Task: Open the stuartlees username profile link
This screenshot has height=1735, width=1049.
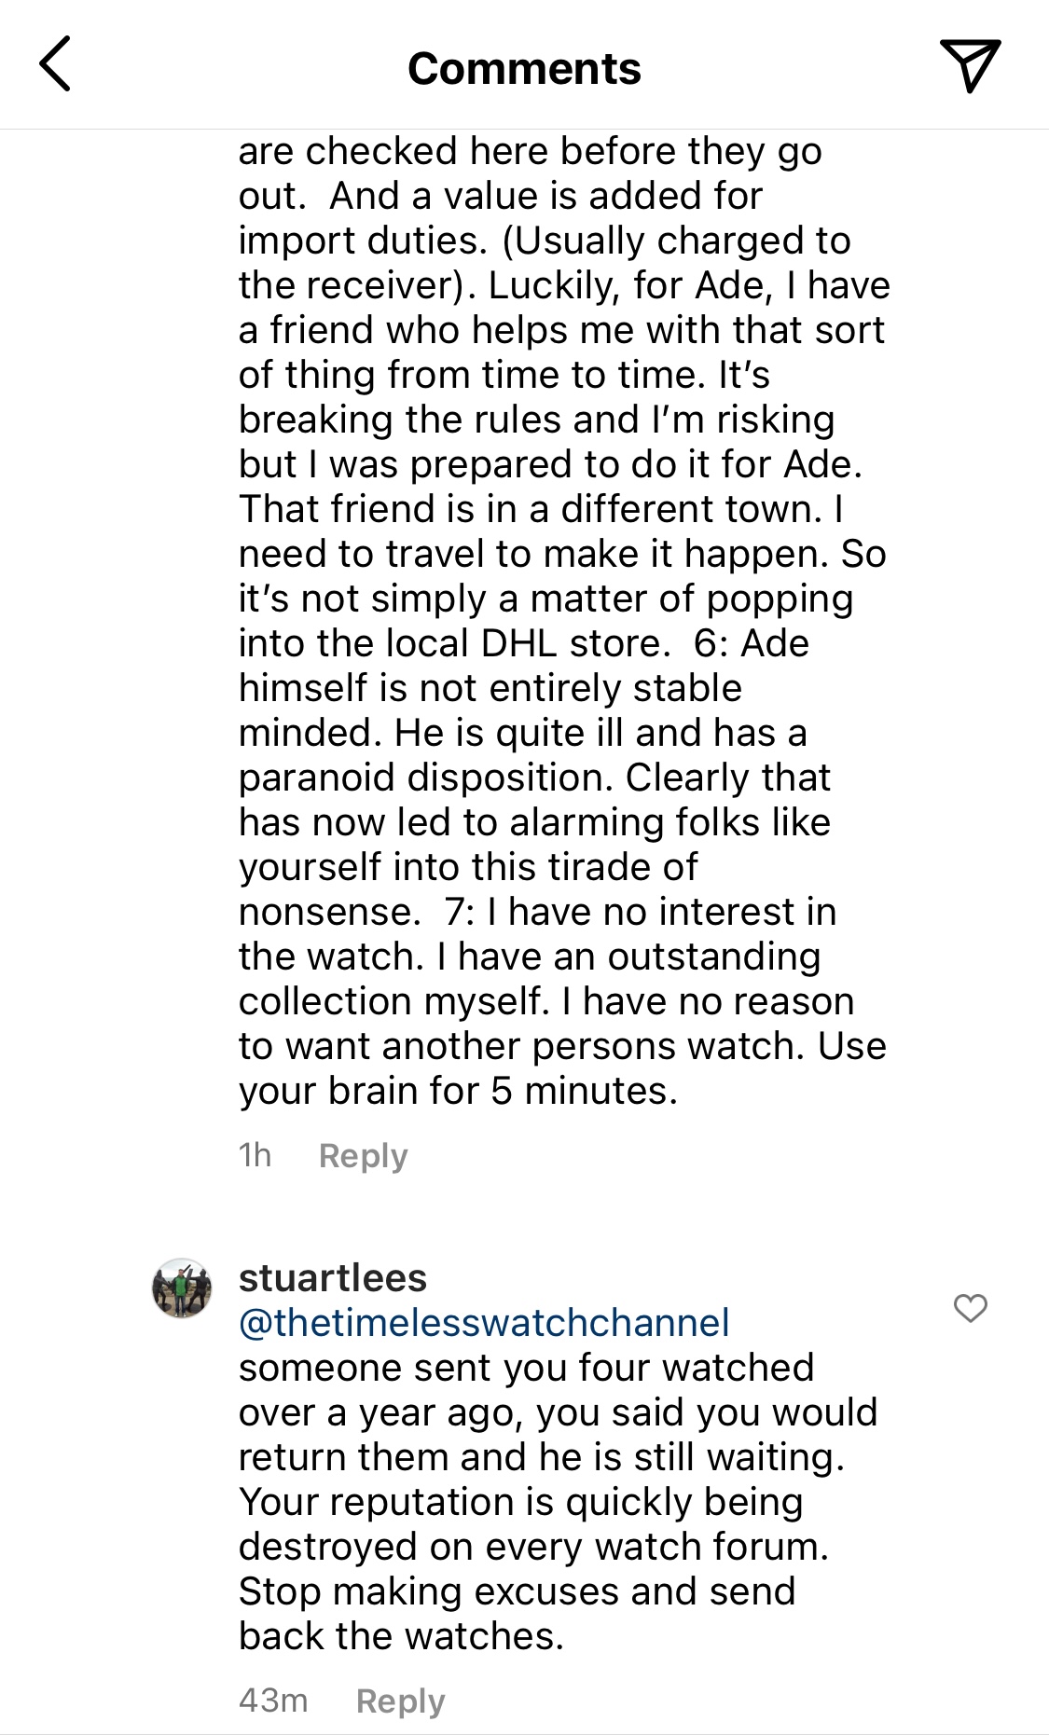Action: click(x=332, y=1278)
